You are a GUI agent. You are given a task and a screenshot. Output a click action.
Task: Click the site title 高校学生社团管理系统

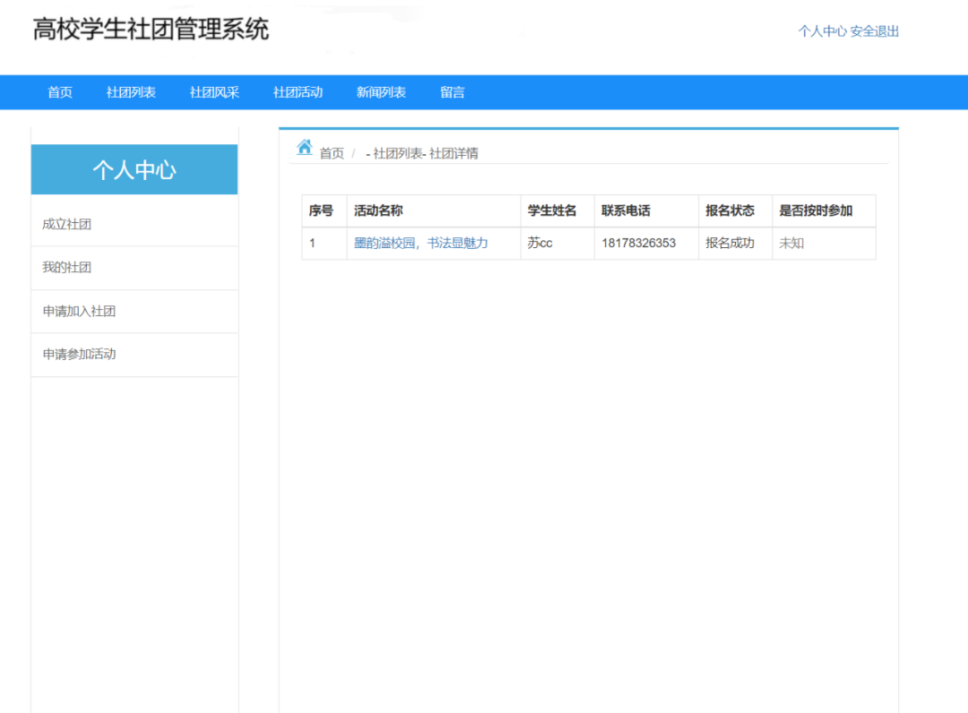pyautogui.click(x=151, y=30)
